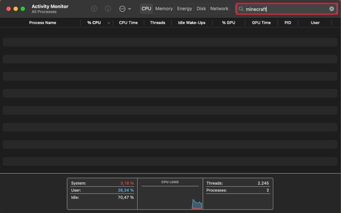Open the Energy tab
Image resolution: width=341 pixels, height=213 pixels.
(x=184, y=9)
